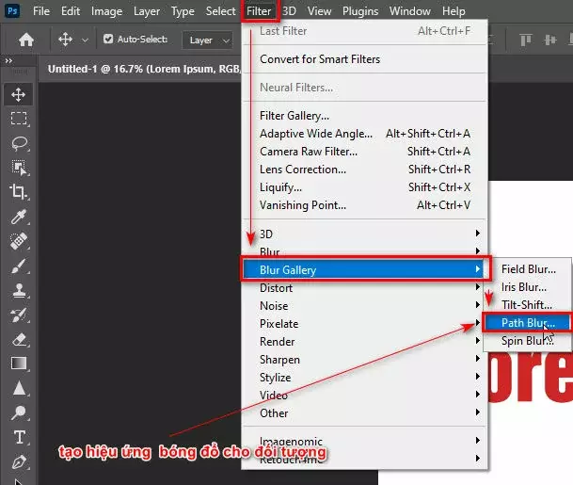The image size is (573, 485).
Task: Toggle the Auto-Select checkbox
Action: point(108,39)
